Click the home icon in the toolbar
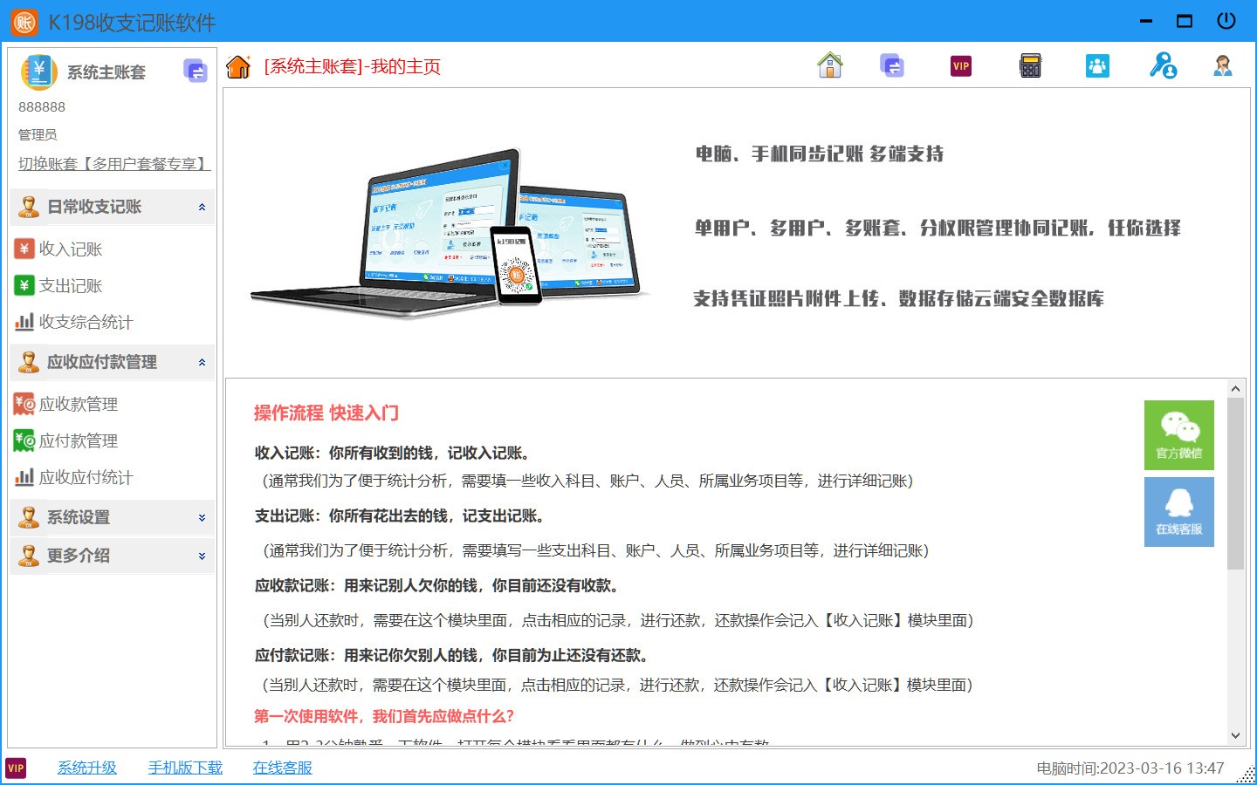 pos(829,65)
